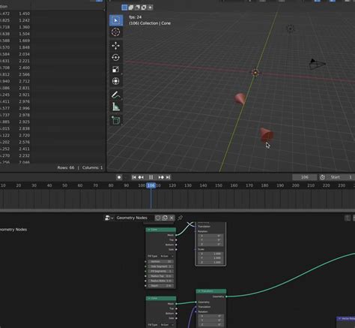Adjust the Radius Top field
Screen dimensions: 355x328
[x=160, y=276]
